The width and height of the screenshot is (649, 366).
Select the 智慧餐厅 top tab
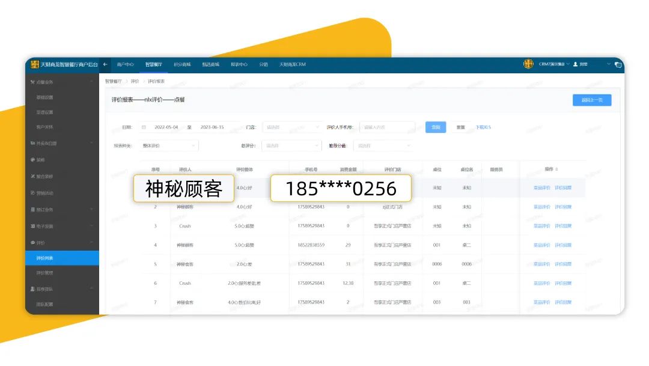tap(154, 64)
